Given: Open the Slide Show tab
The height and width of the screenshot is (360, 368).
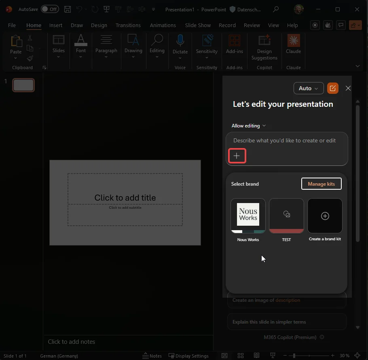Looking at the screenshot, I should [x=198, y=25].
